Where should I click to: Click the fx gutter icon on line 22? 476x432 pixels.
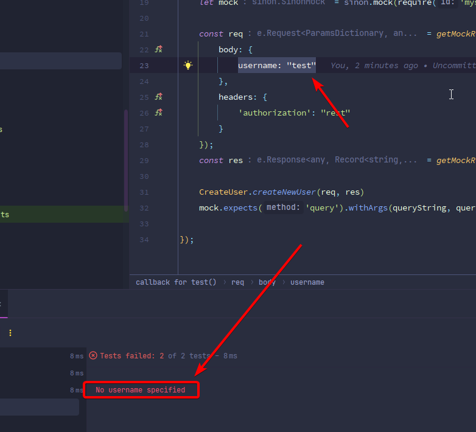tap(159, 50)
